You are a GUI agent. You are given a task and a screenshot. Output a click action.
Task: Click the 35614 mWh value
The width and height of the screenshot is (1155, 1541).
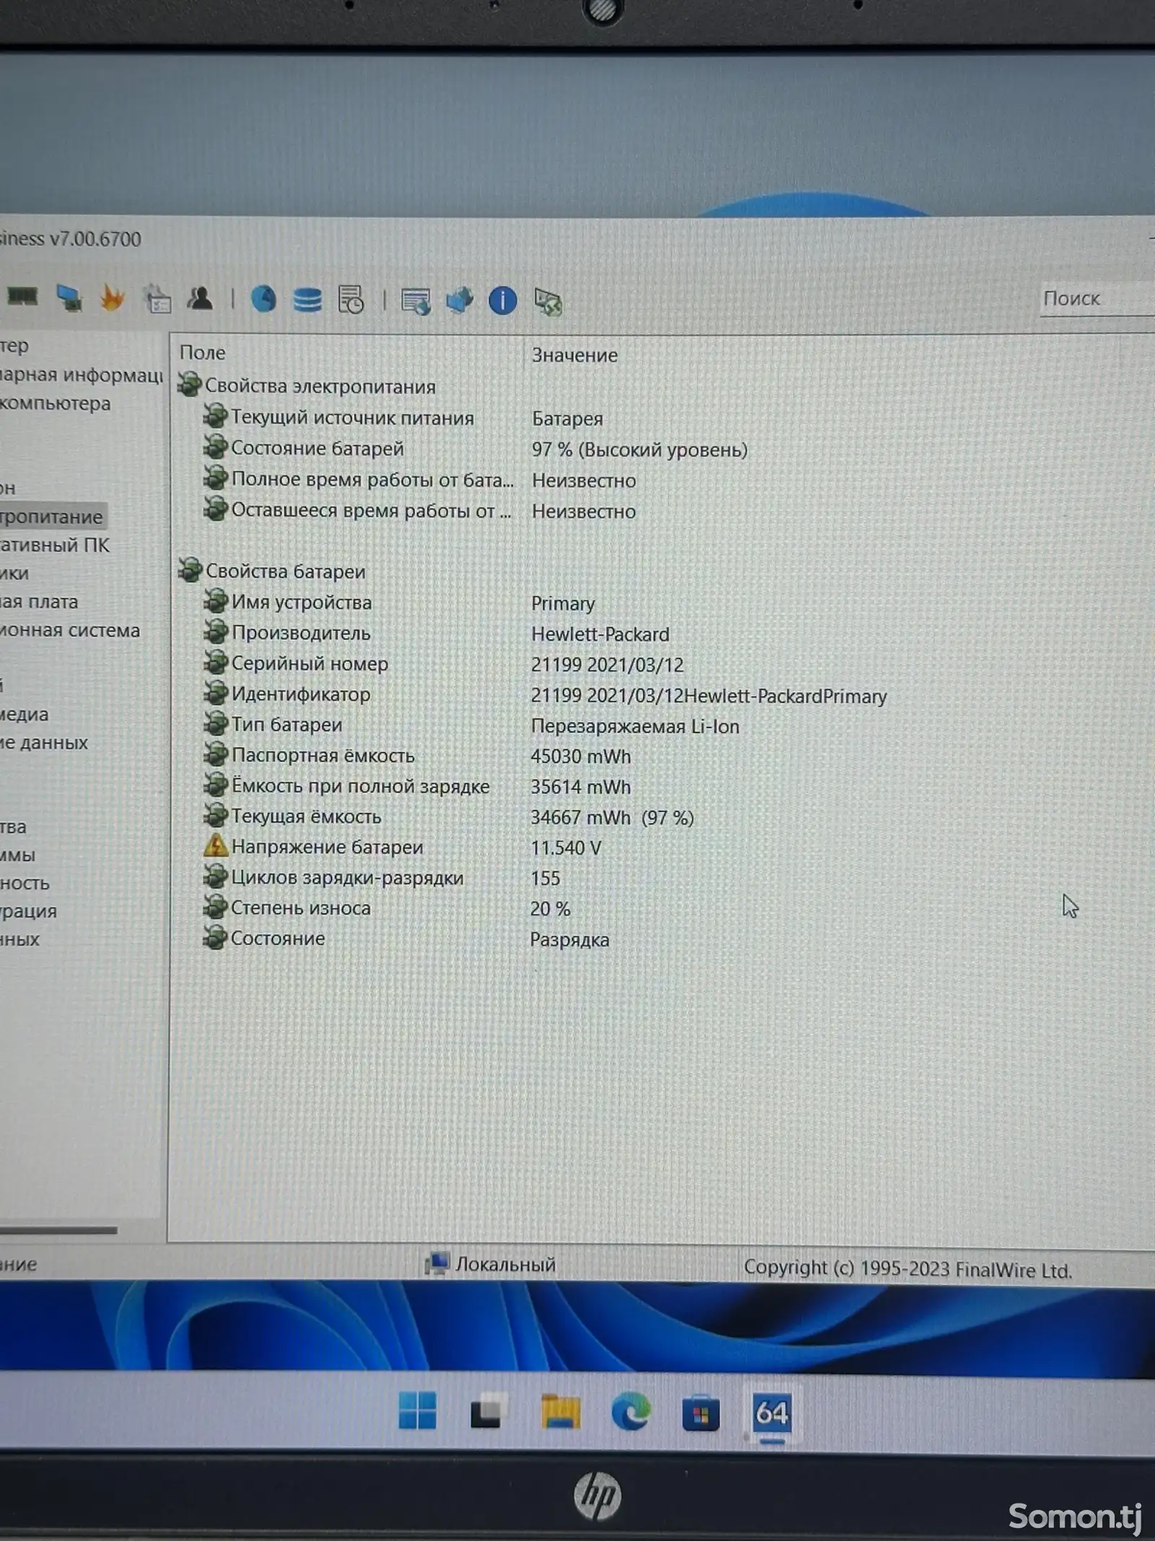pyautogui.click(x=581, y=787)
